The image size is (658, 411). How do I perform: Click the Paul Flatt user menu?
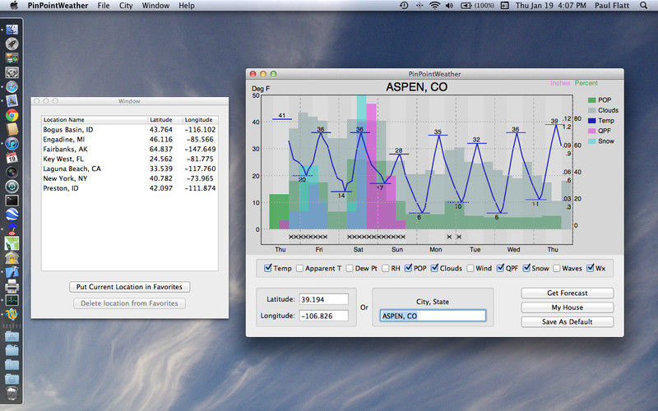(x=612, y=6)
